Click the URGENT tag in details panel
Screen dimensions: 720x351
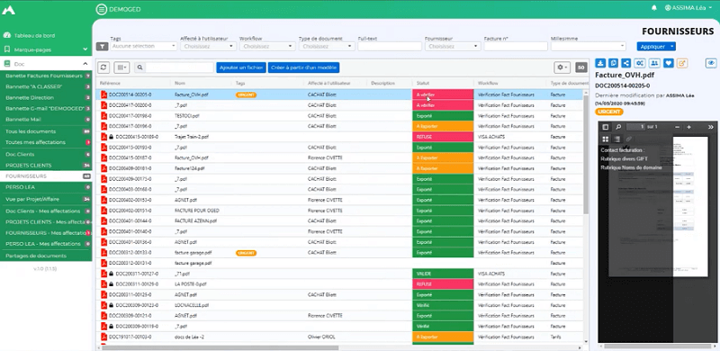pos(608,112)
